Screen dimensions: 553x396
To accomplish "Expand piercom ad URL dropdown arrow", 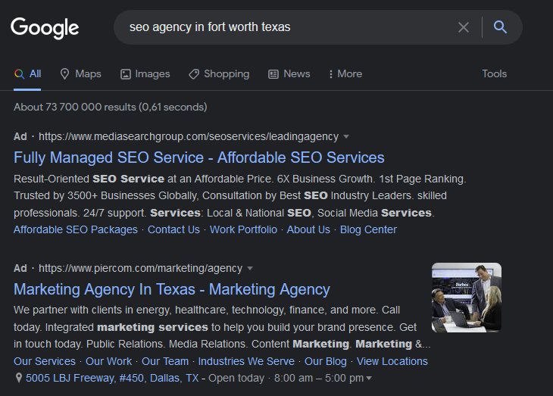I will pyautogui.click(x=250, y=268).
